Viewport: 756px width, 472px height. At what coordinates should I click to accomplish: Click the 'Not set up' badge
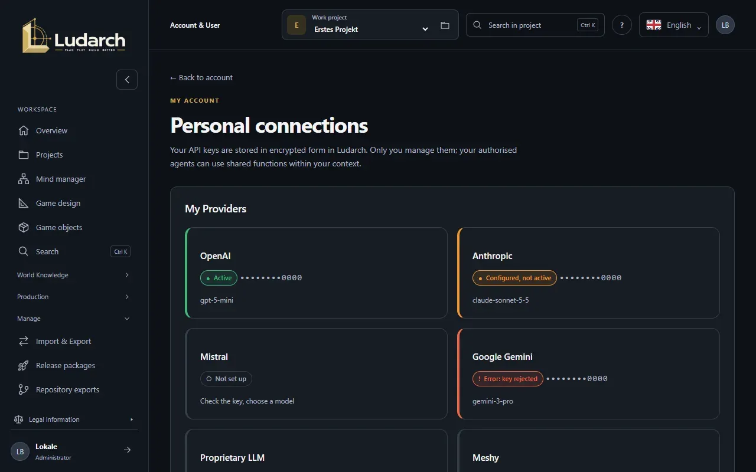click(226, 379)
